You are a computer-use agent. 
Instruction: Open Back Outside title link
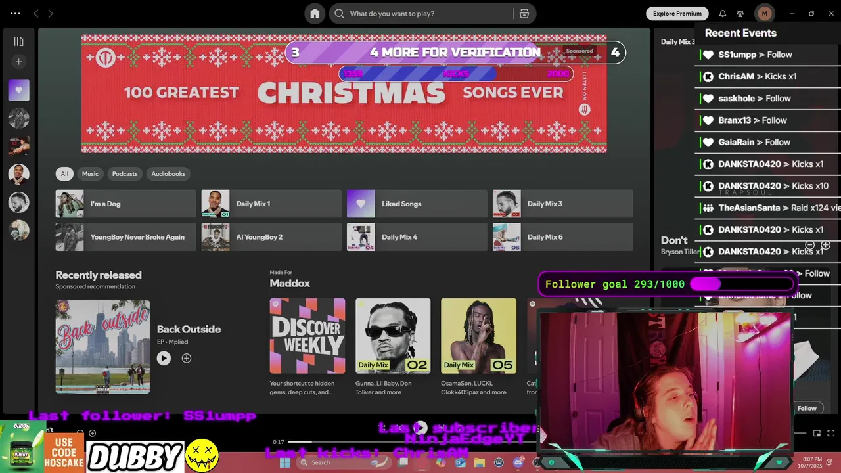pos(189,329)
